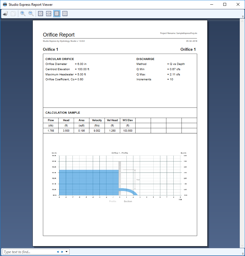Image resolution: width=245 pixels, height=256 pixels.
Task: Select actual size view icon
Action: [x=41, y=14]
